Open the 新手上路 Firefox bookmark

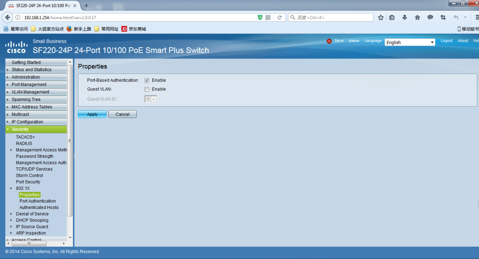(79, 29)
